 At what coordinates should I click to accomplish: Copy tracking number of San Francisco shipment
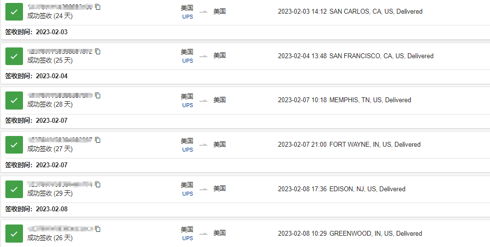coord(98,51)
